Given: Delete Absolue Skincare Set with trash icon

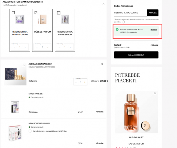Looking at the screenshot, I should click(102, 64).
